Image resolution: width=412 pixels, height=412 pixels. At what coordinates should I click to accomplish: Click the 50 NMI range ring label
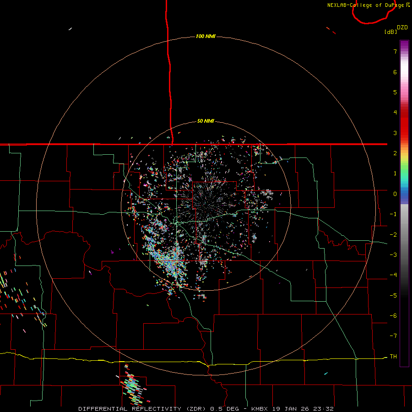(206, 121)
